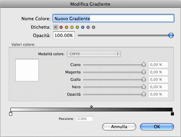This screenshot has width=181, height=137.
Task: Pick the gray label dot
Action: [94, 27]
